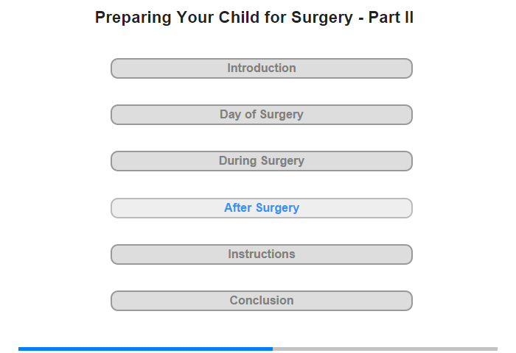Click the Part II text in heading
Viewport: 516px width, 353px height.
click(x=391, y=18)
